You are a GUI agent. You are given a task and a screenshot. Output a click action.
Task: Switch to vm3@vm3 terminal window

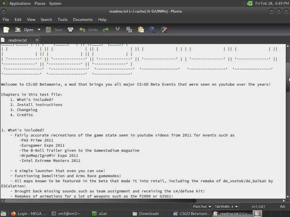pos(66,214)
